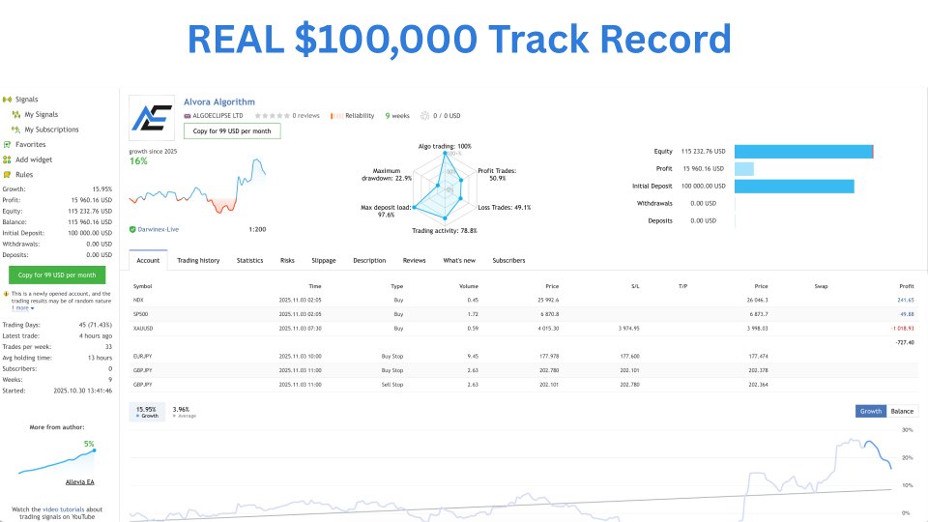Open the Rules icon
Image resolution: width=928 pixels, height=522 pixels.
tap(7, 175)
